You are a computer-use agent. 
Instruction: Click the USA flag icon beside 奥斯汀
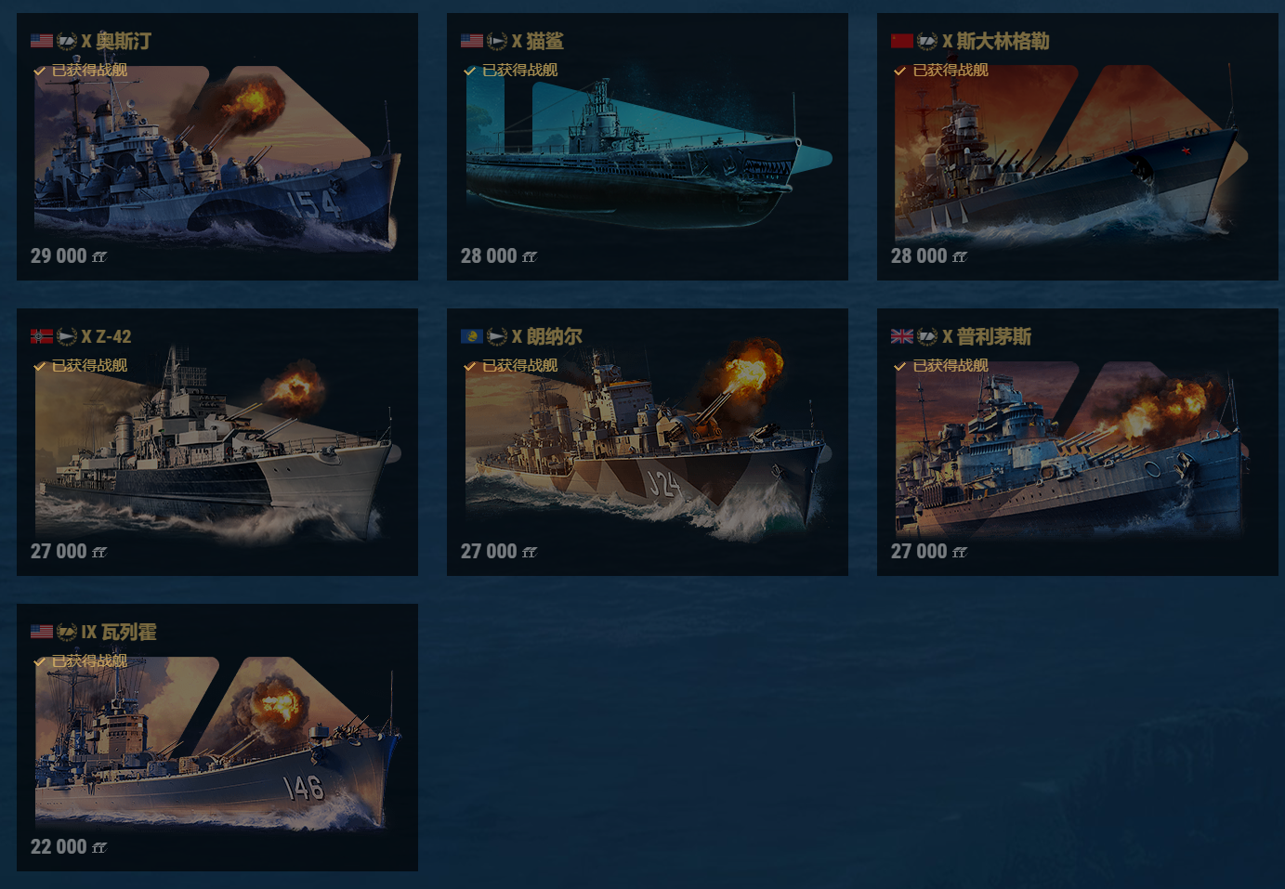(x=42, y=41)
